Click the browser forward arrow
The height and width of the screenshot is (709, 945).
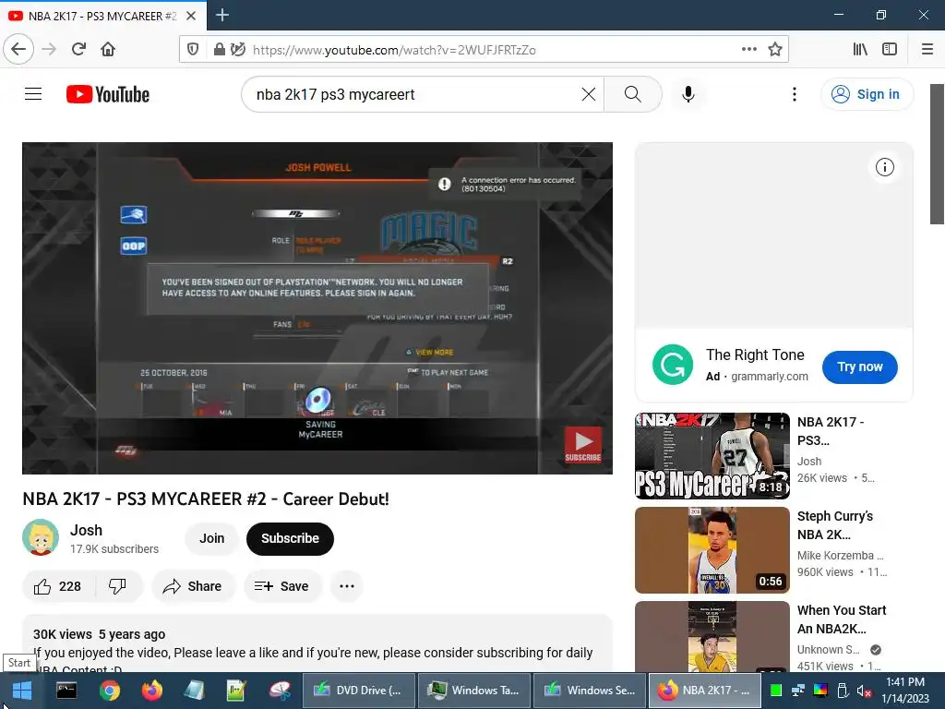point(49,50)
